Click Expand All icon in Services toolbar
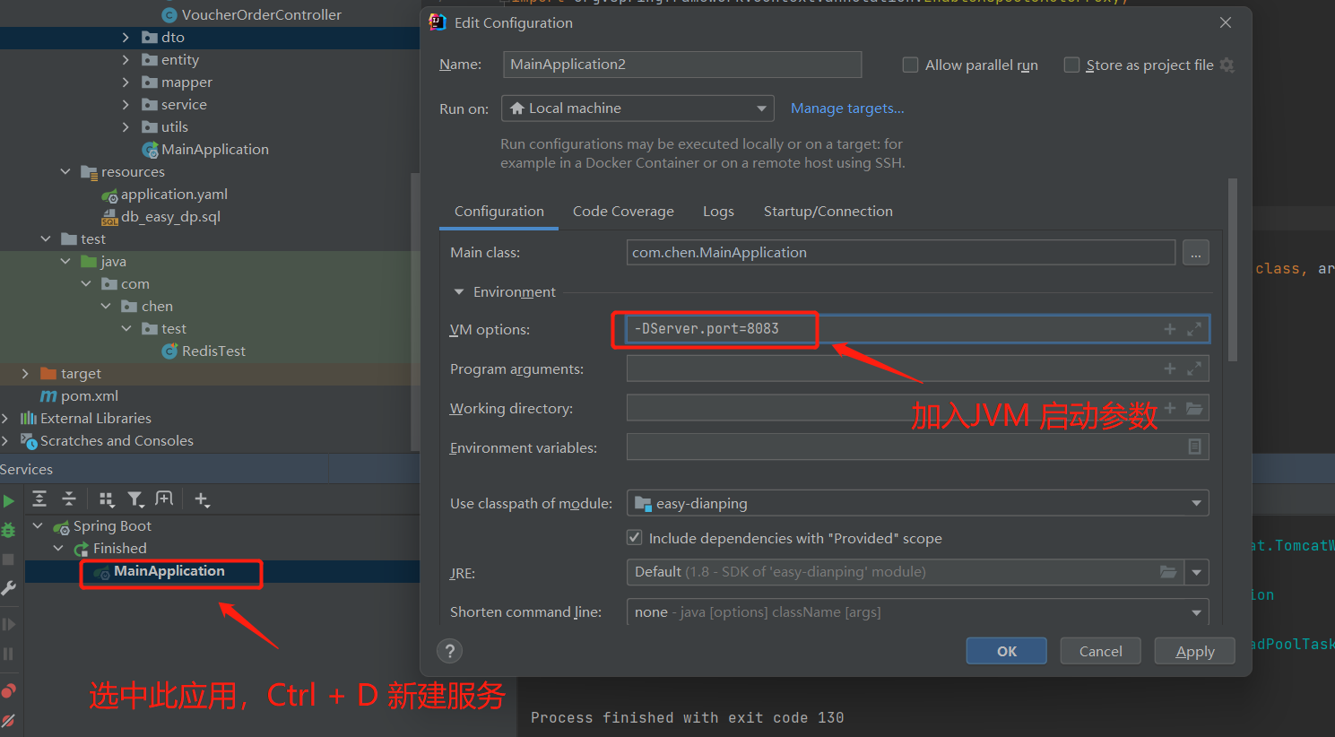Image resolution: width=1335 pixels, height=737 pixels. (39, 499)
